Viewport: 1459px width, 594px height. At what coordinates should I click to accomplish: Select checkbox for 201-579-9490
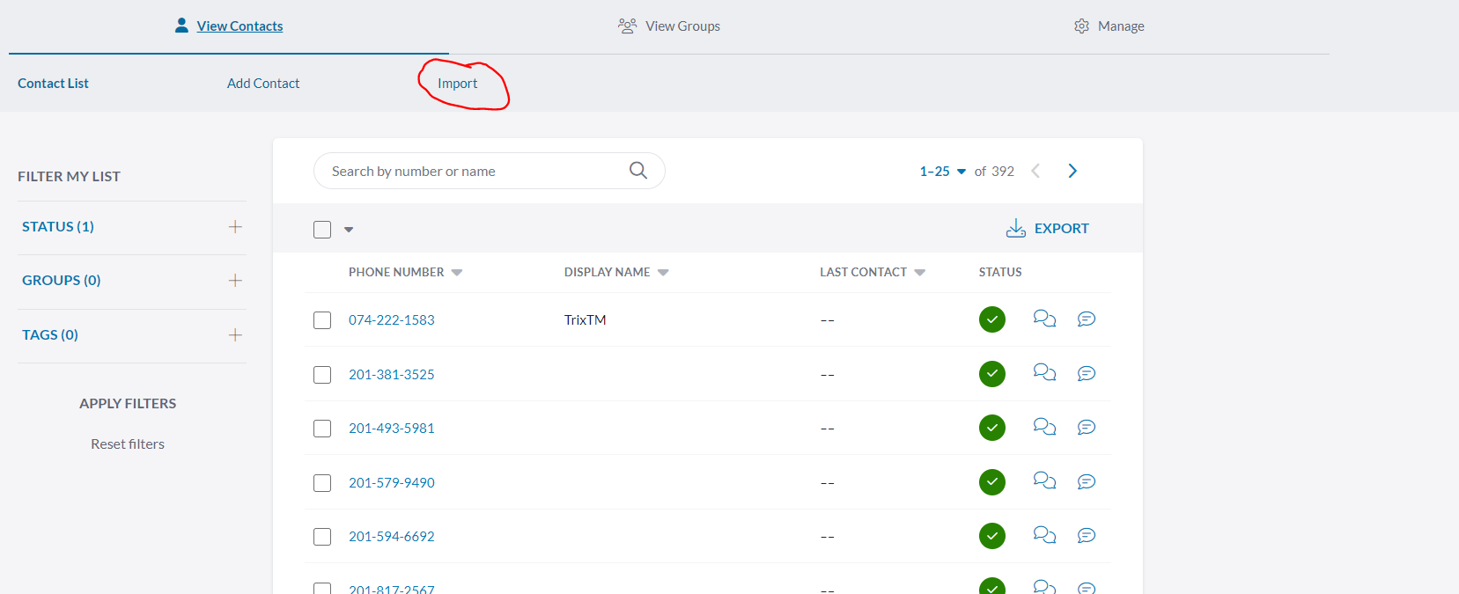322,483
